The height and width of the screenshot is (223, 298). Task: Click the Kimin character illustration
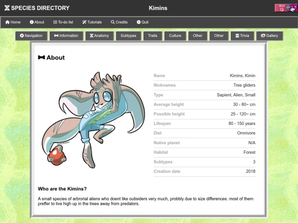coord(93,120)
